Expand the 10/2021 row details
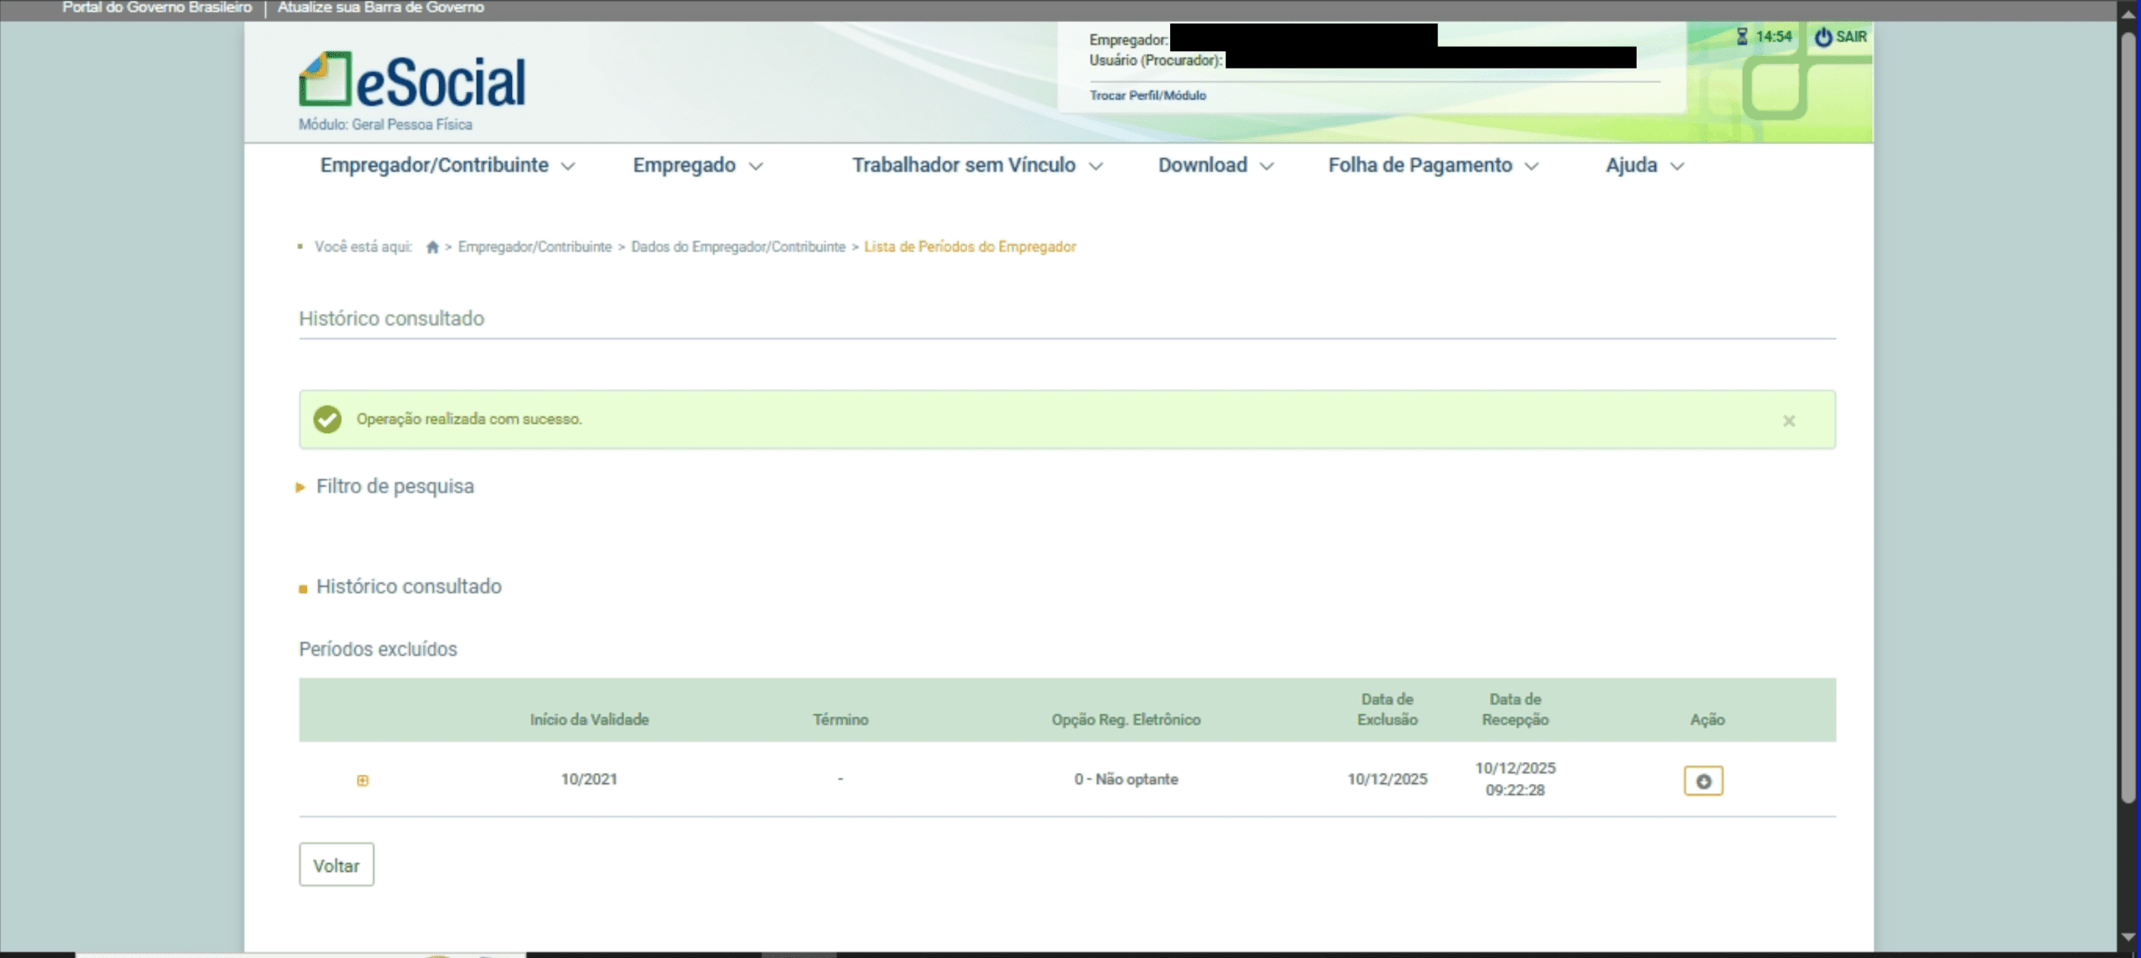 pyautogui.click(x=362, y=780)
